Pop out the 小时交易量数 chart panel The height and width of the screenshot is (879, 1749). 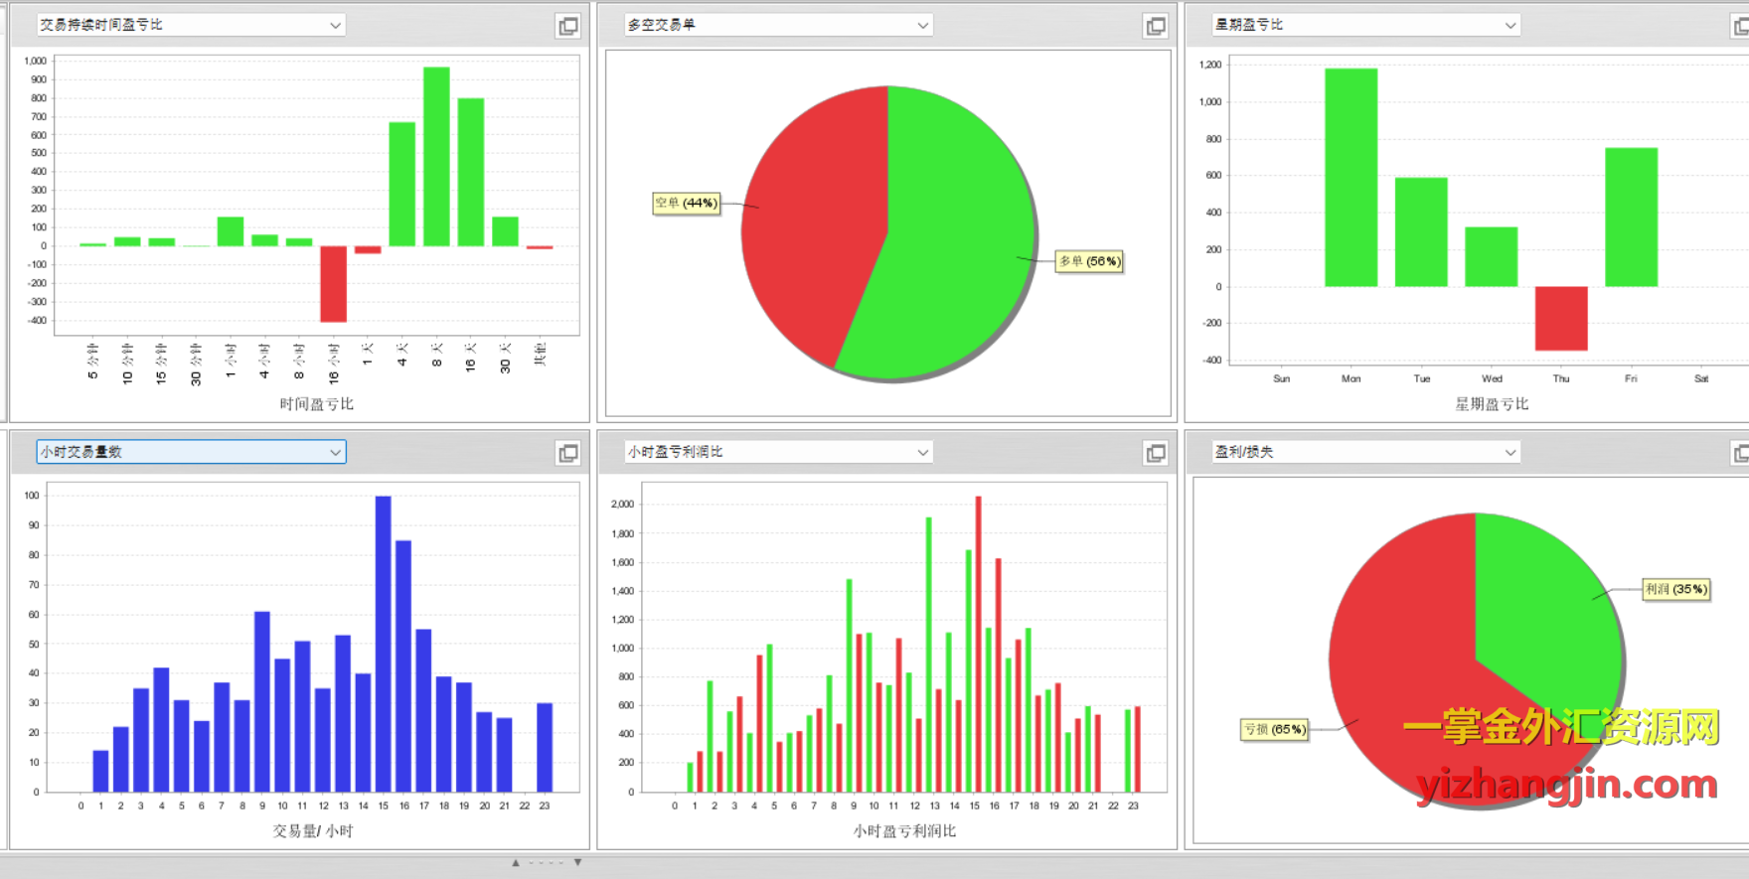click(568, 453)
